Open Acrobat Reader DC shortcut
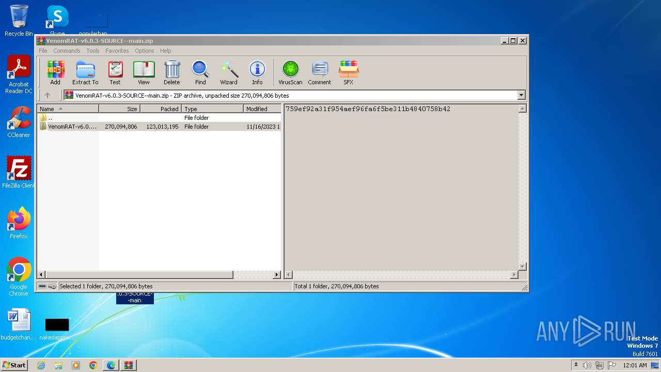Image resolution: width=661 pixels, height=372 pixels. (x=19, y=74)
